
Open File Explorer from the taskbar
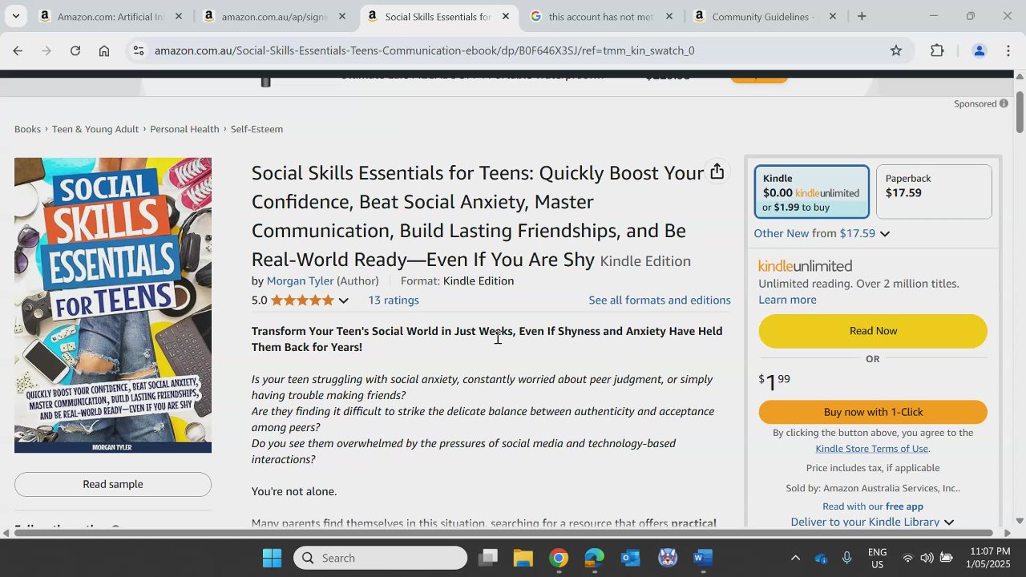[523, 558]
